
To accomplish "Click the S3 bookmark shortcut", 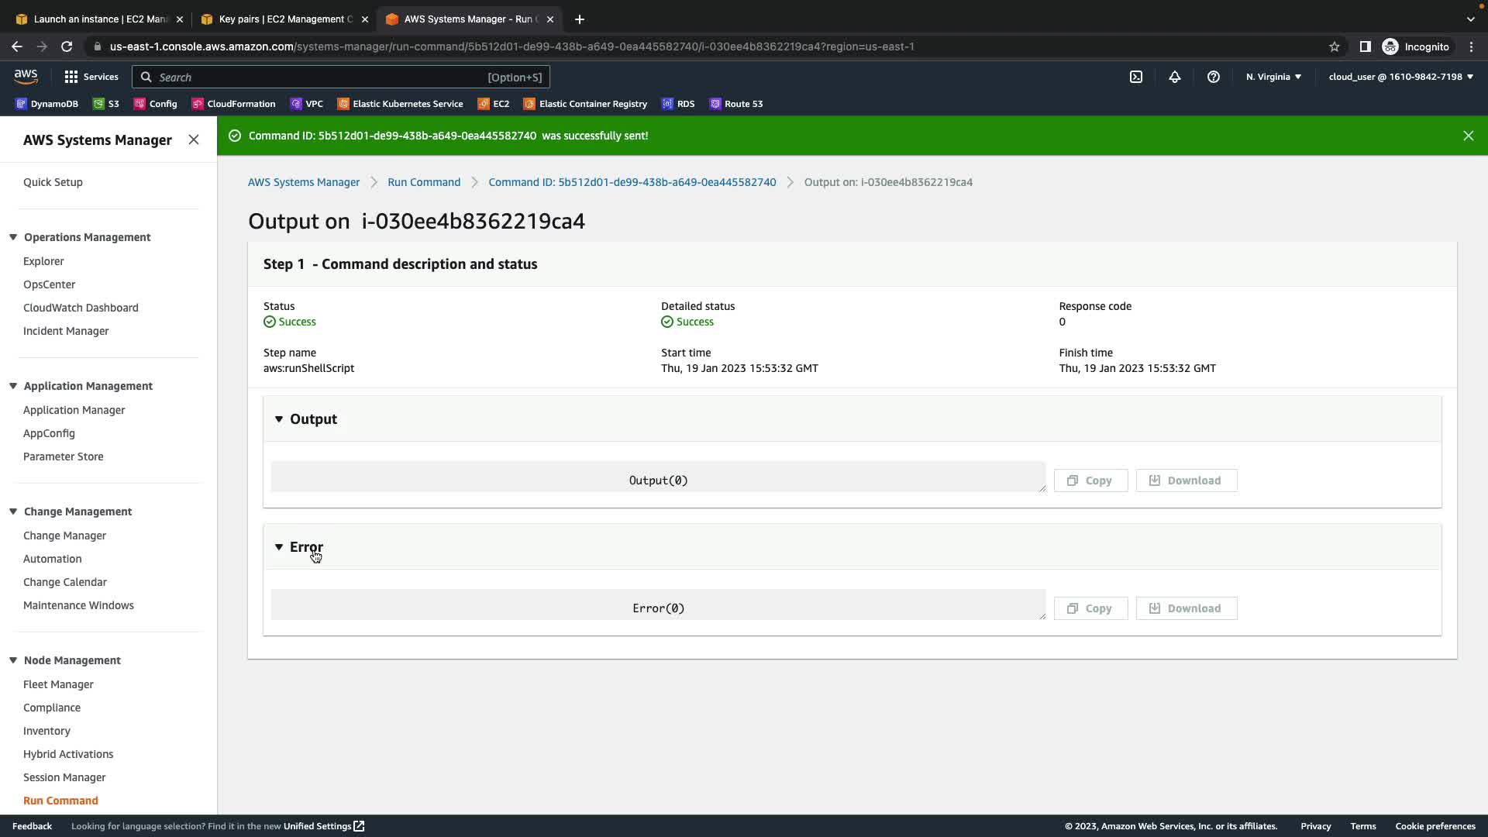I will tap(106, 104).
